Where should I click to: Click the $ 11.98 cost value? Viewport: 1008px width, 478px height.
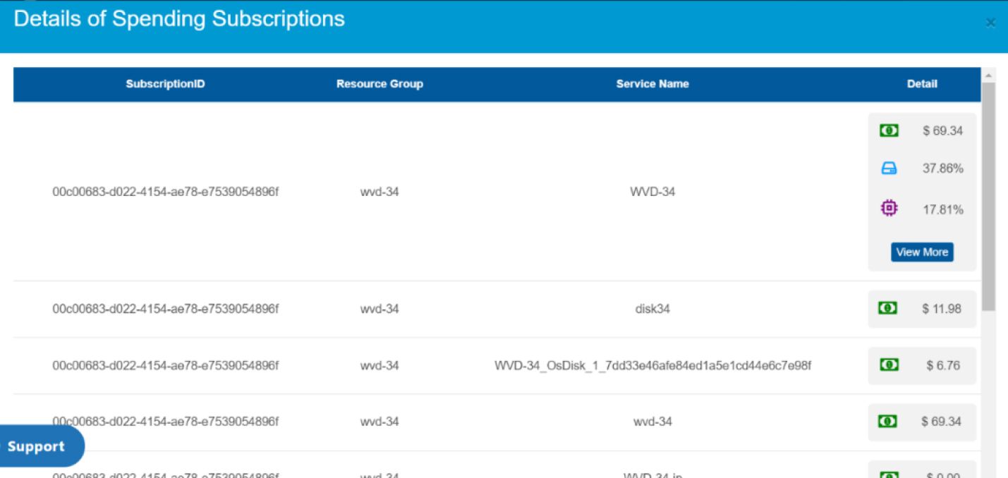click(942, 309)
